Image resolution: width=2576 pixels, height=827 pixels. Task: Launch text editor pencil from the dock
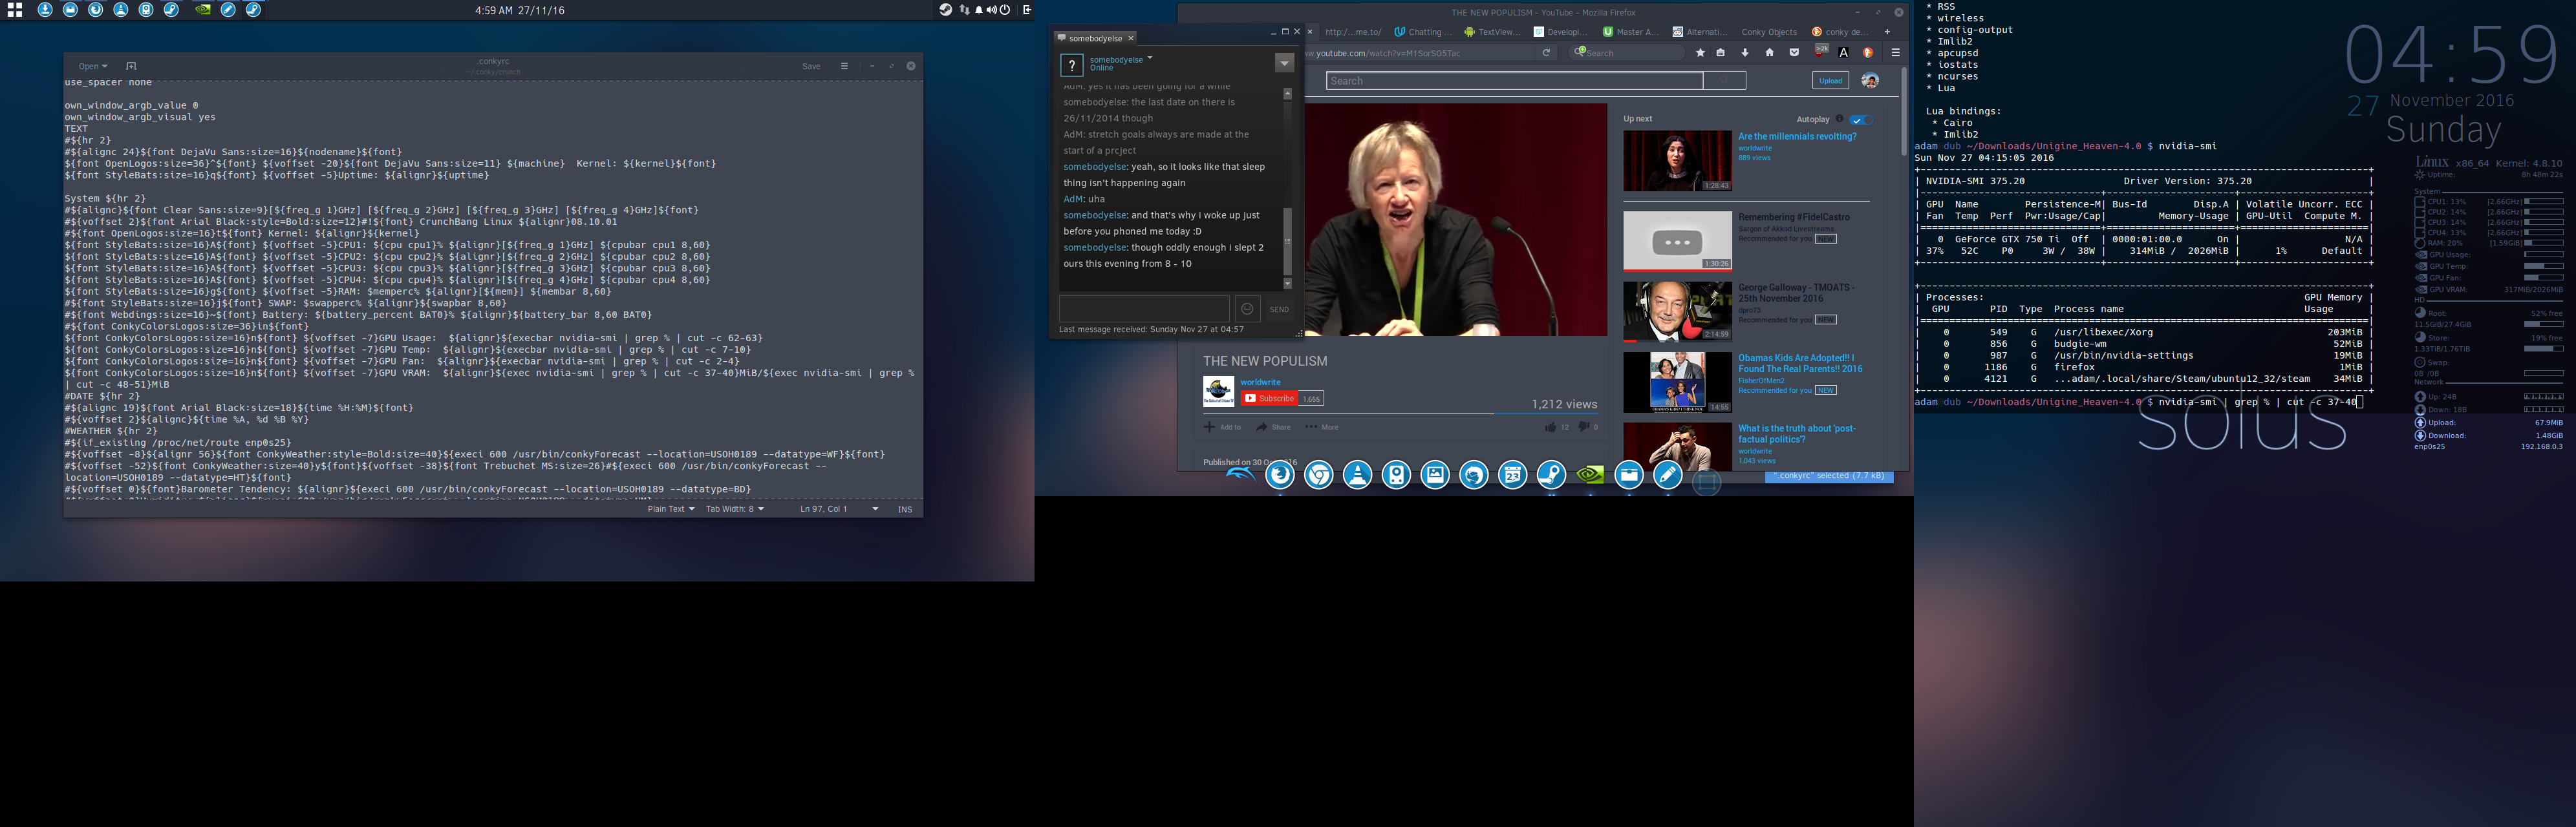[1667, 476]
